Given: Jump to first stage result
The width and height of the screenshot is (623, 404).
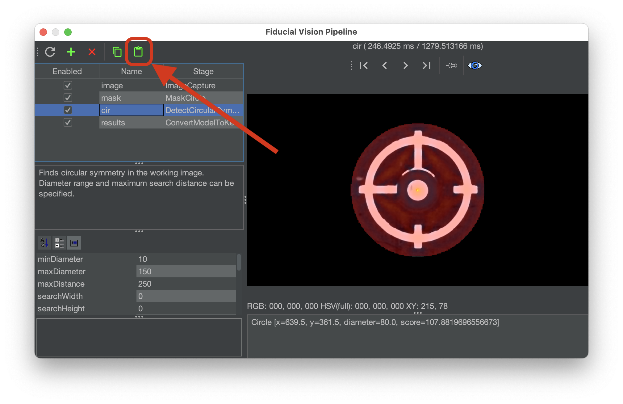Looking at the screenshot, I should click(x=364, y=65).
